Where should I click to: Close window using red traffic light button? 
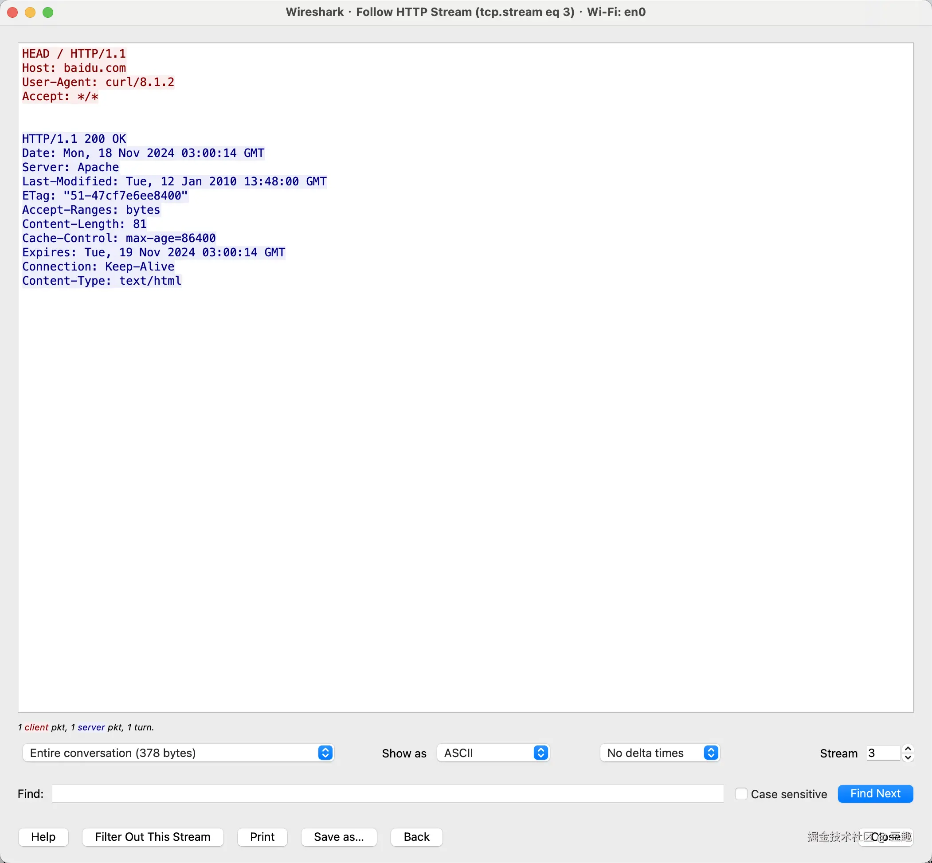point(12,12)
